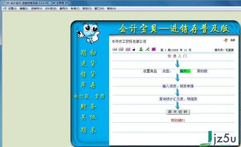
Task: Select 进货 in the blue sidebar
Action: click(x=88, y=64)
